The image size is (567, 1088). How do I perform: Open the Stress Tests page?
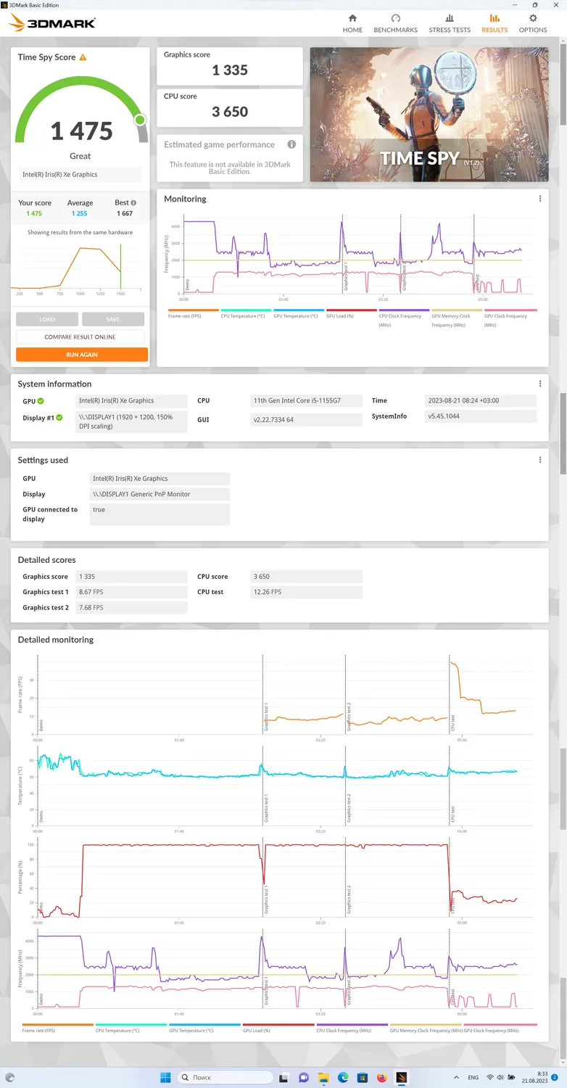[x=450, y=23]
